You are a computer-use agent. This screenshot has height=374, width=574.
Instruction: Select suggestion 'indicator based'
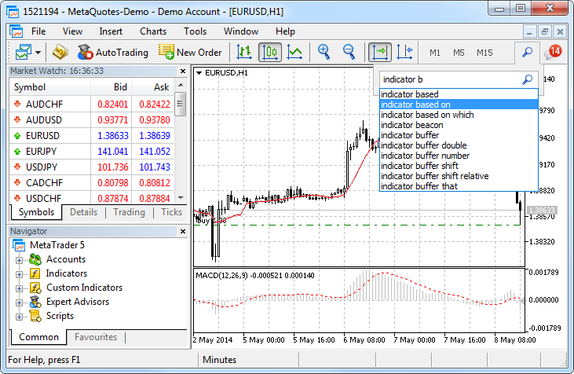point(459,94)
